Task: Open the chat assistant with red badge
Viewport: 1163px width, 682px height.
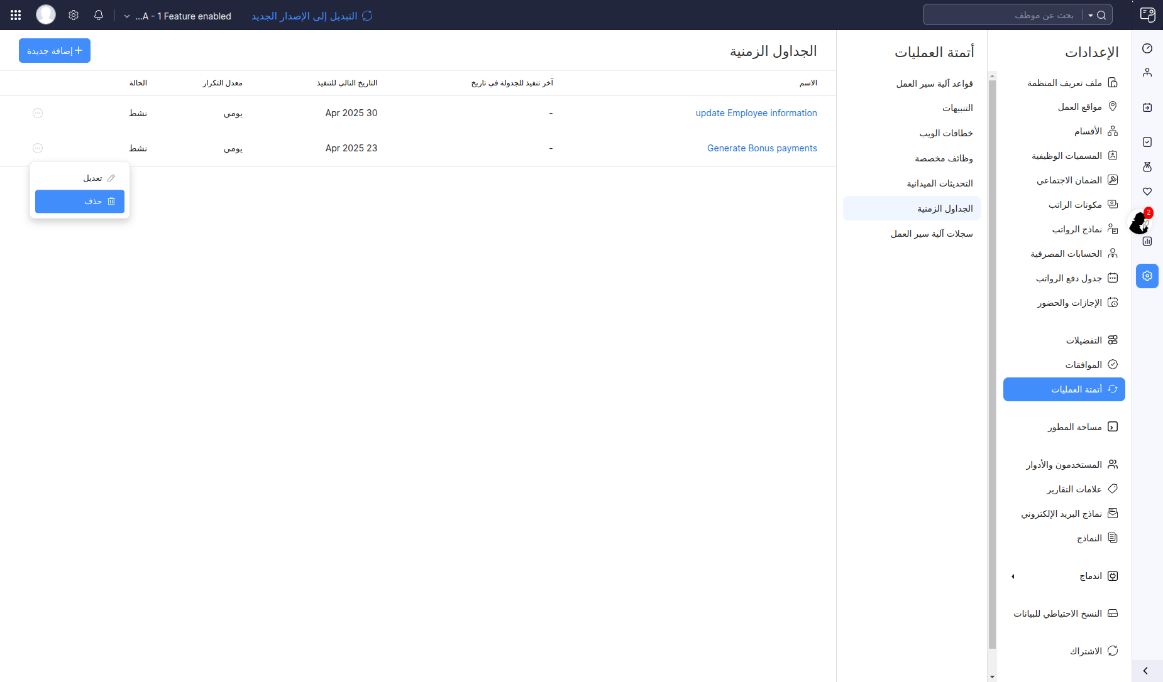Action: (x=1140, y=222)
